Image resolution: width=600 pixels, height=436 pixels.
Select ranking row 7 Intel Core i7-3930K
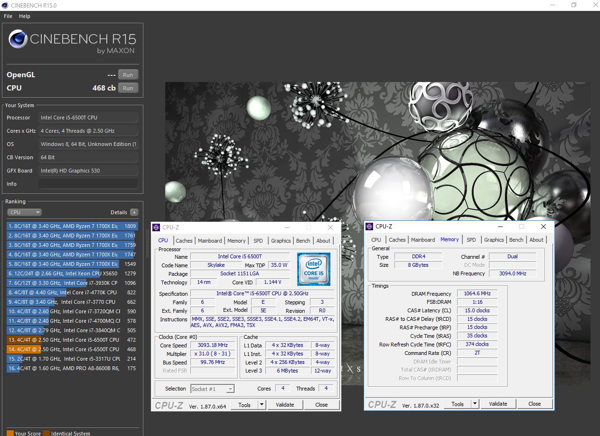click(72, 283)
